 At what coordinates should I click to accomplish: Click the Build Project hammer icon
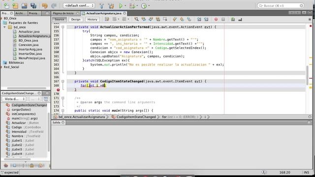[102, 5]
